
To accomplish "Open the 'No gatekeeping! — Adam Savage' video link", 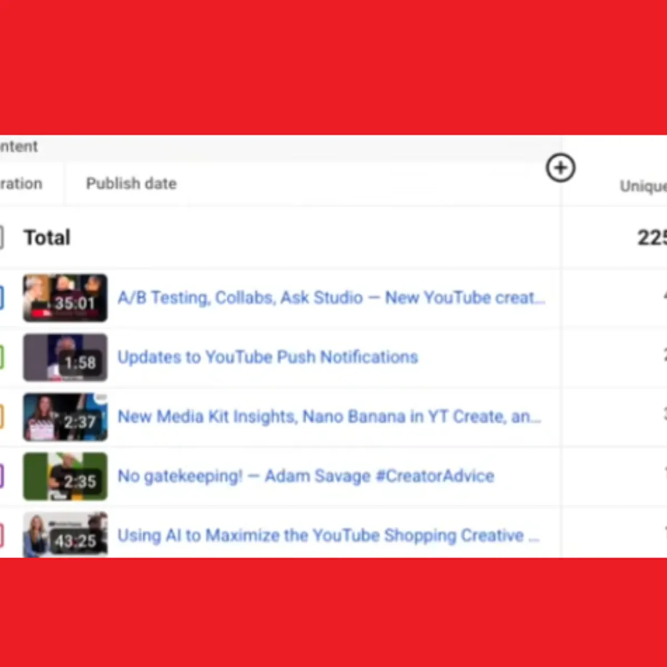I will (306, 476).
